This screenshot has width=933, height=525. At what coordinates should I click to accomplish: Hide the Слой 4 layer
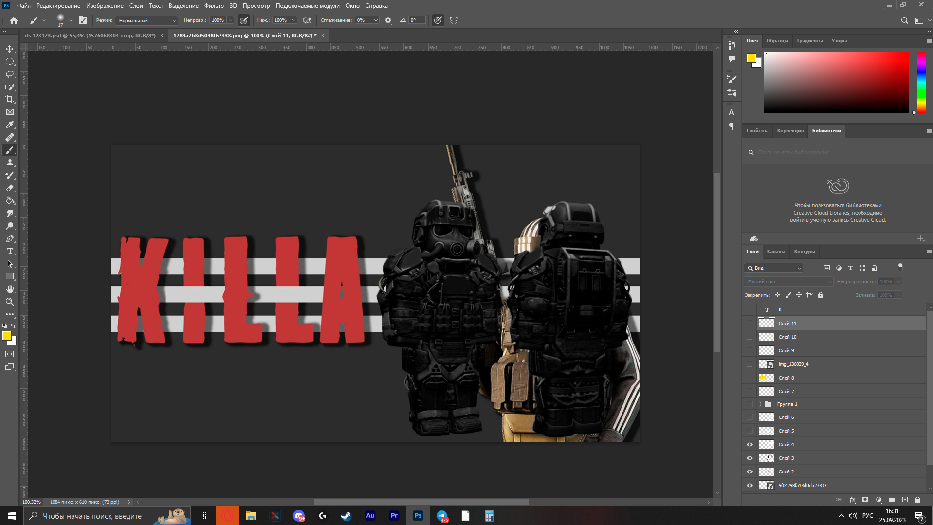[x=750, y=444]
